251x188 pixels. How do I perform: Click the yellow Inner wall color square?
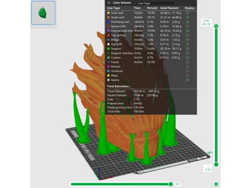[x=108, y=13]
